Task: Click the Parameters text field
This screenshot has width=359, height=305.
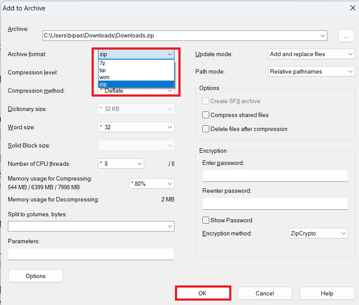Action: point(91,254)
